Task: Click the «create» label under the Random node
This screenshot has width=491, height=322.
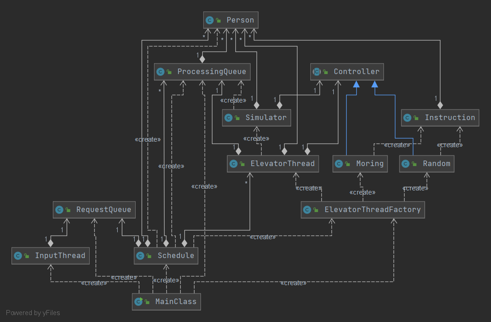Action: (x=415, y=188)
